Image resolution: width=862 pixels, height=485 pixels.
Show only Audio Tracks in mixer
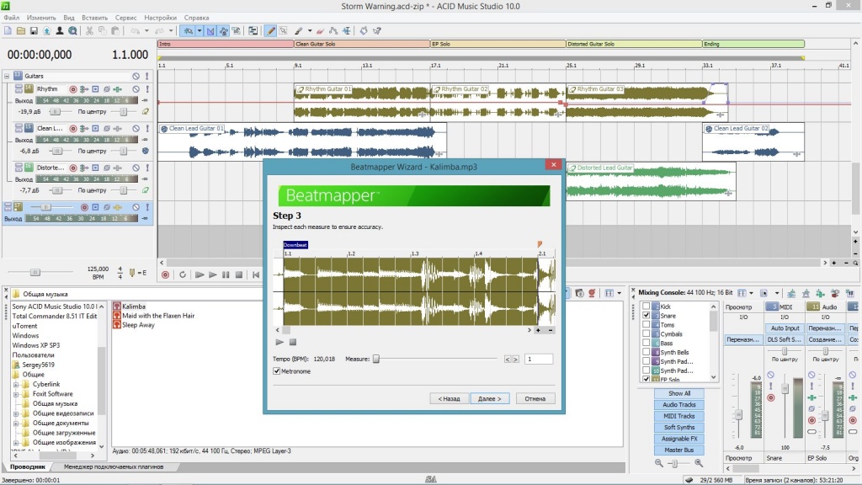(x=679, y=405)
